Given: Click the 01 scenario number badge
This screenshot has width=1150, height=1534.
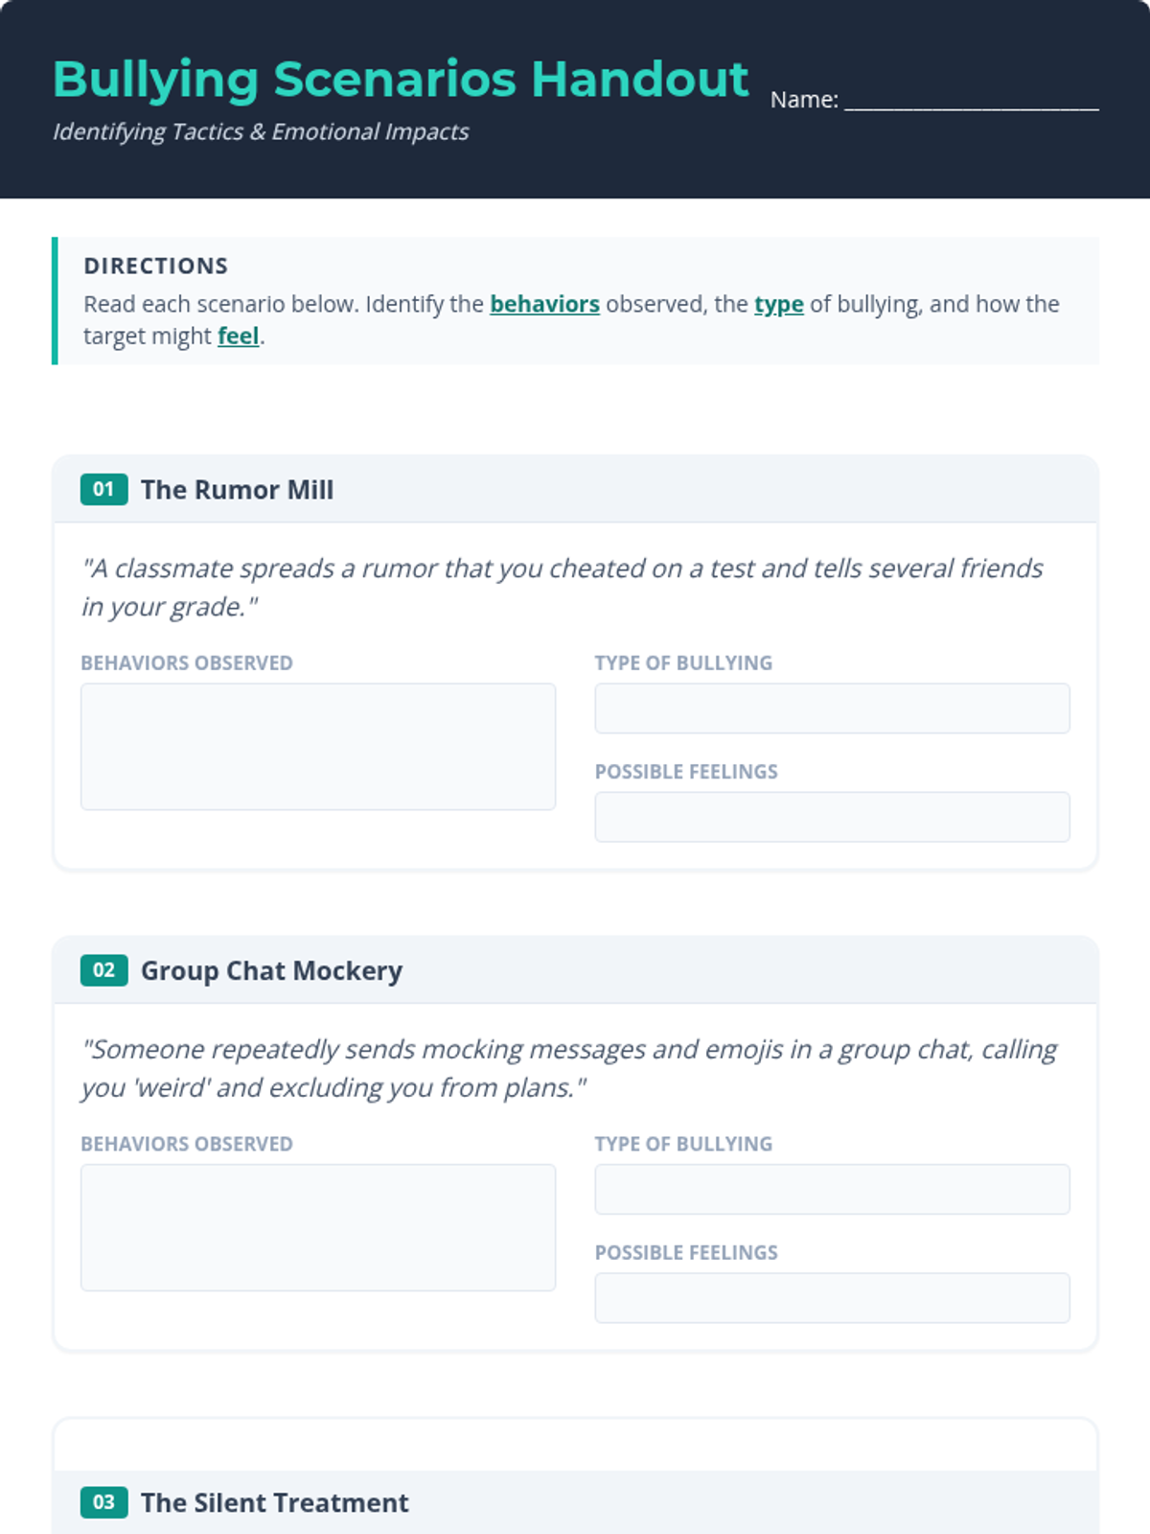Looking at the screenshot, I should (103, 490).
